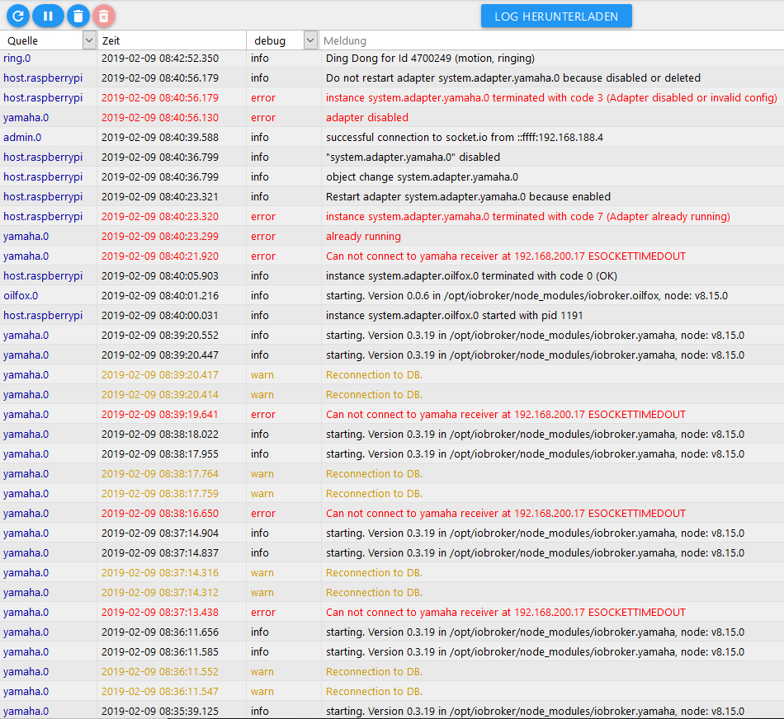Image resolution: width=784 pixels, height=719 pixels.
Task: Click the '"system.adapter.yamaha.0" disabled' message
Action: coord(413,157)
